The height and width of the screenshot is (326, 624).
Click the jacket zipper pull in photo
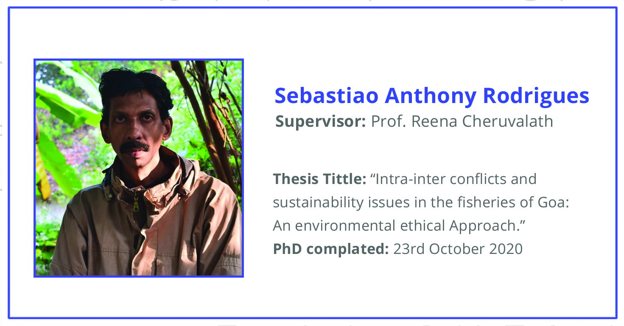click(136, 202)
